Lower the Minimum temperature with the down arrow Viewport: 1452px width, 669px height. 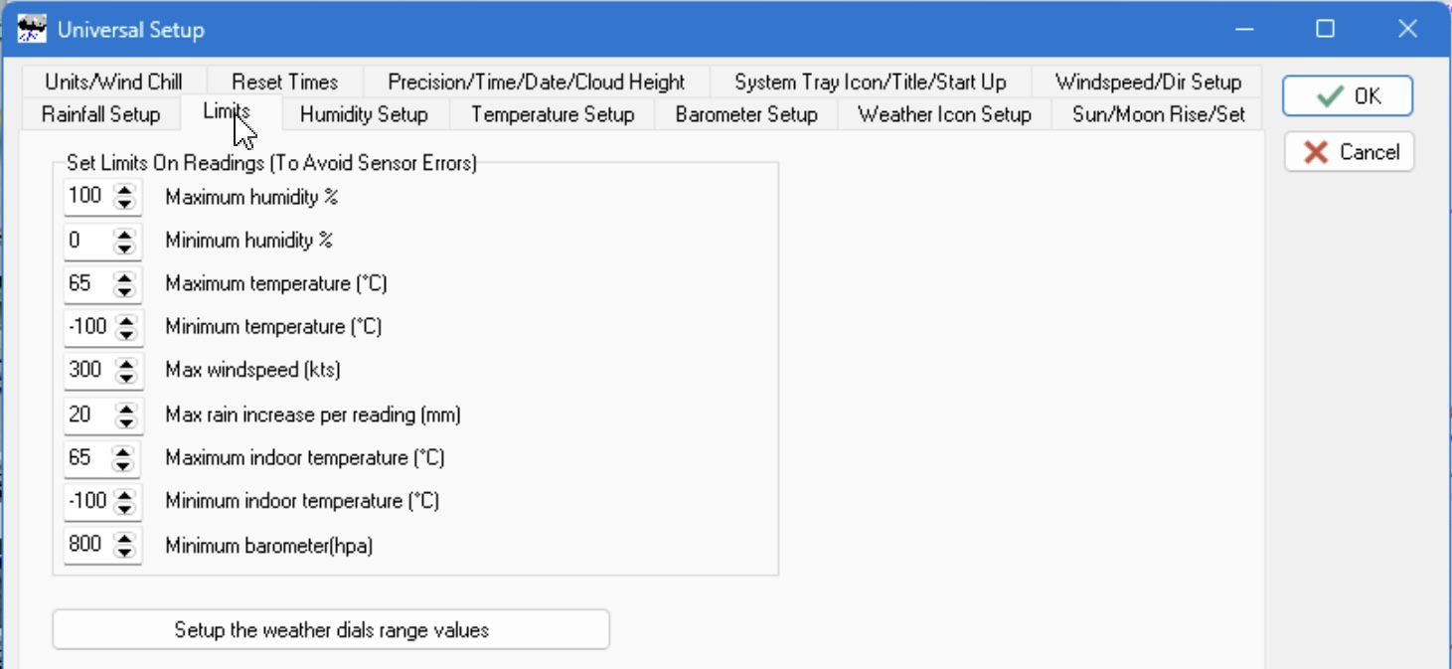point(124,333)
